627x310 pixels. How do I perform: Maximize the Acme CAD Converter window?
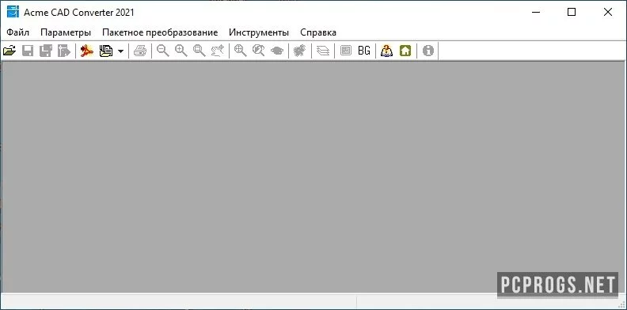click(x=572, y=13)
